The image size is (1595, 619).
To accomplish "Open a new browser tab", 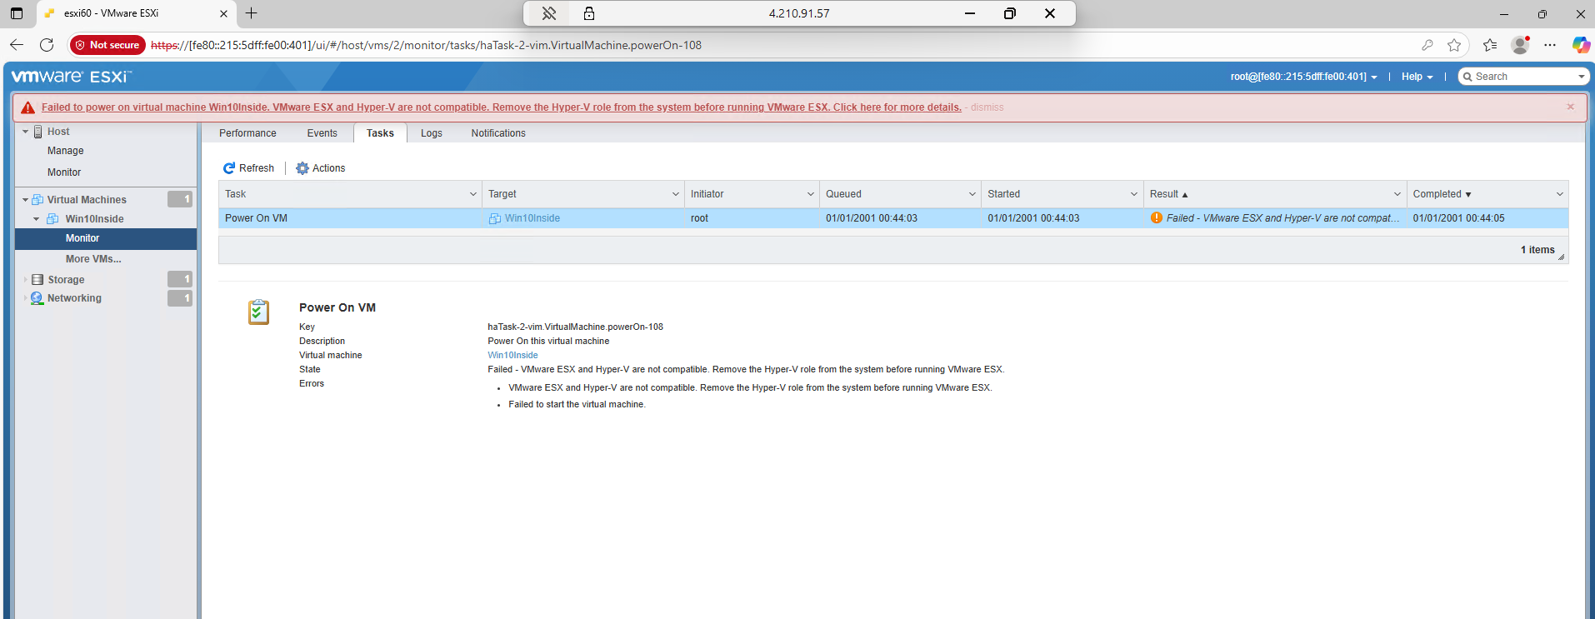I will point(251,13).
